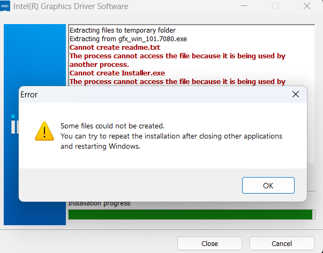Click the 'Error' dialog title text
Viewport: 323px width, 253px height.
[29, 95]
